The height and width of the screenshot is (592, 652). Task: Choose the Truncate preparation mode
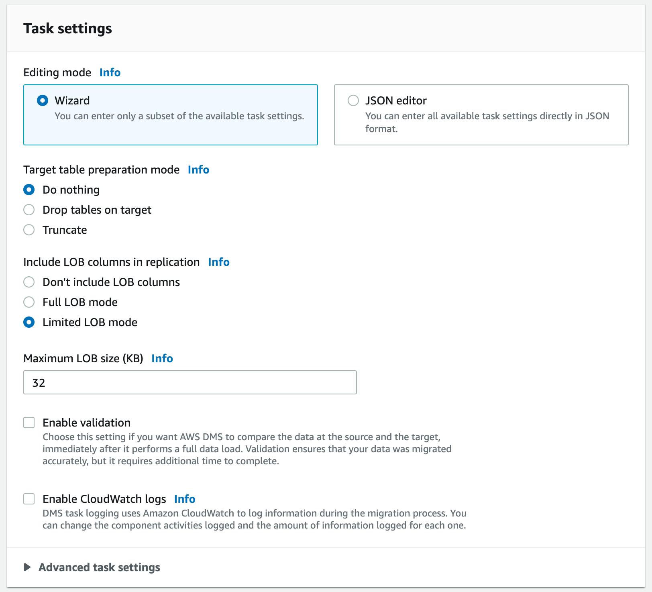pyautogui.click(x=29, y=230)
